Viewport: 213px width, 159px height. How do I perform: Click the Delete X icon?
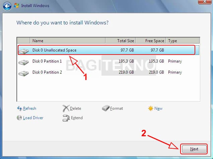pyautogui.click(x=66, y=108)
